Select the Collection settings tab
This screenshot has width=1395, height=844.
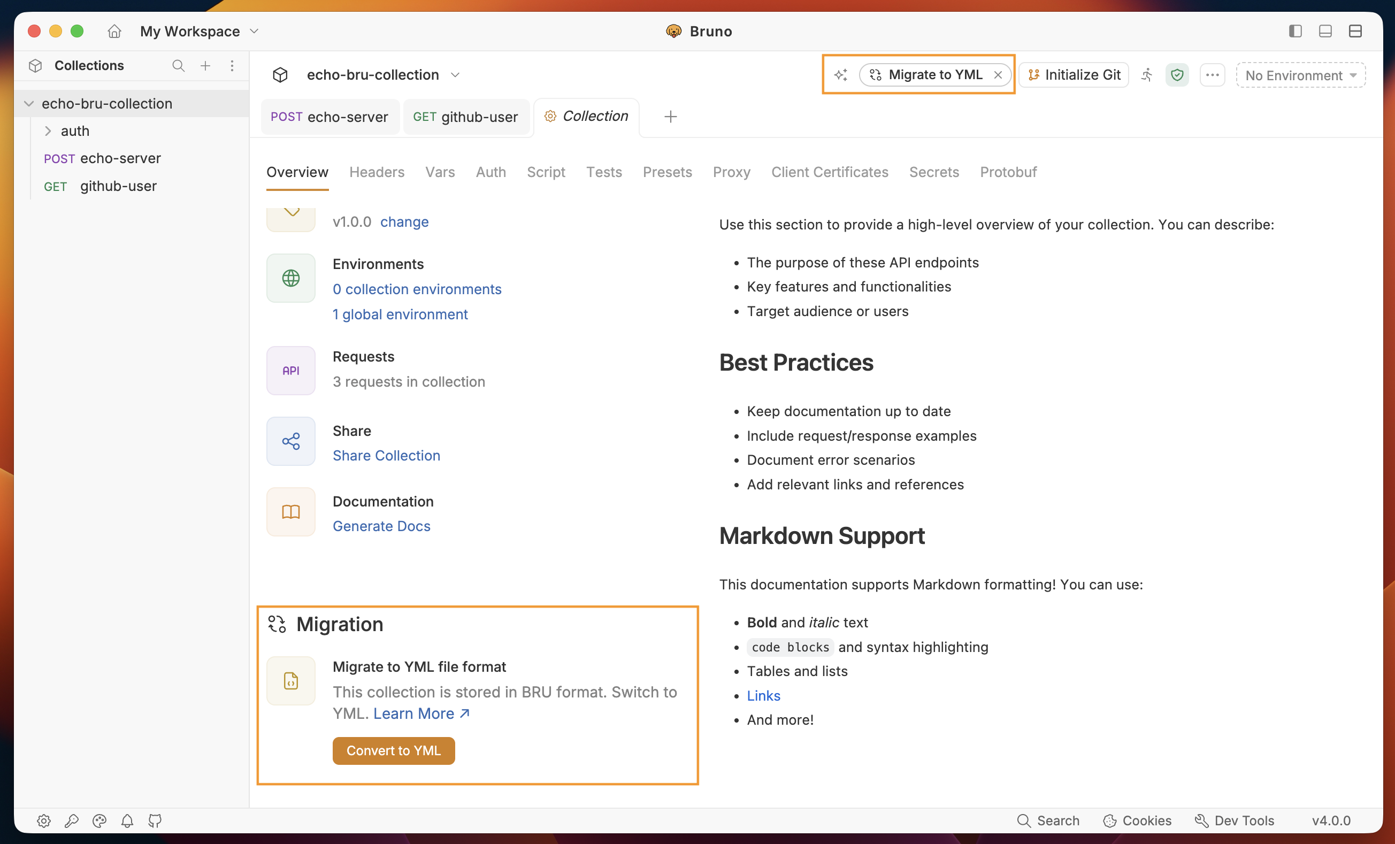pos(587,116)
